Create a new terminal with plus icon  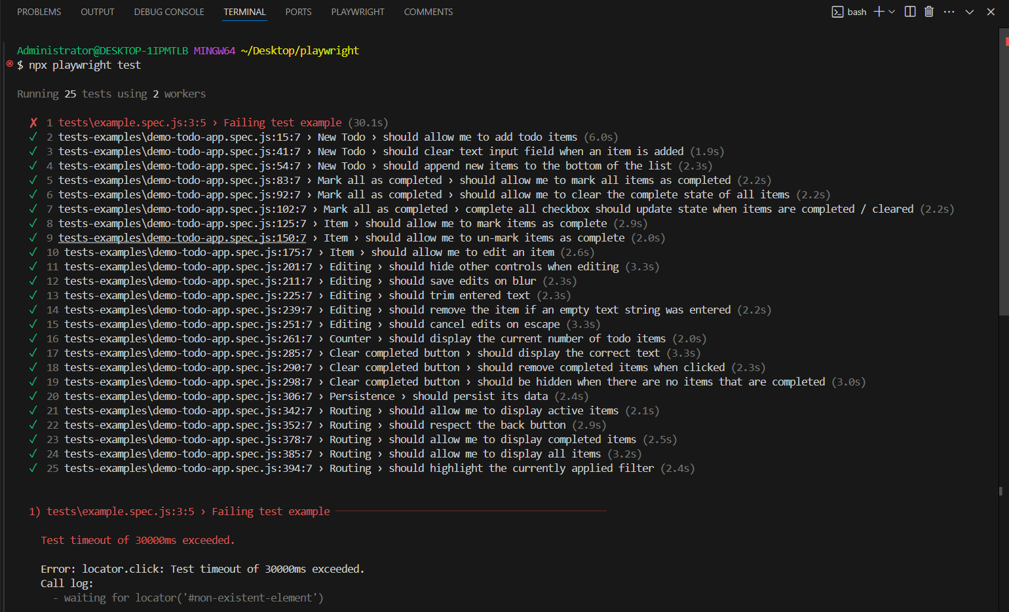(x=879, y=12)
